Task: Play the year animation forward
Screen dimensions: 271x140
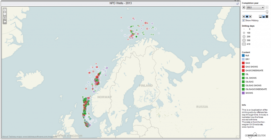Action: (x=250, y=17)
